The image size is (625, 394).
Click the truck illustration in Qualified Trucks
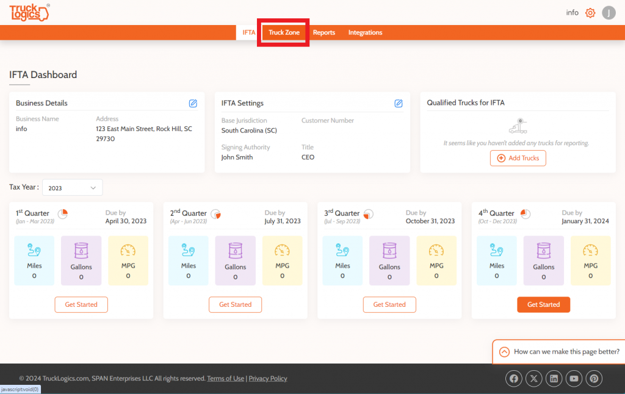(x=518, y=126)
